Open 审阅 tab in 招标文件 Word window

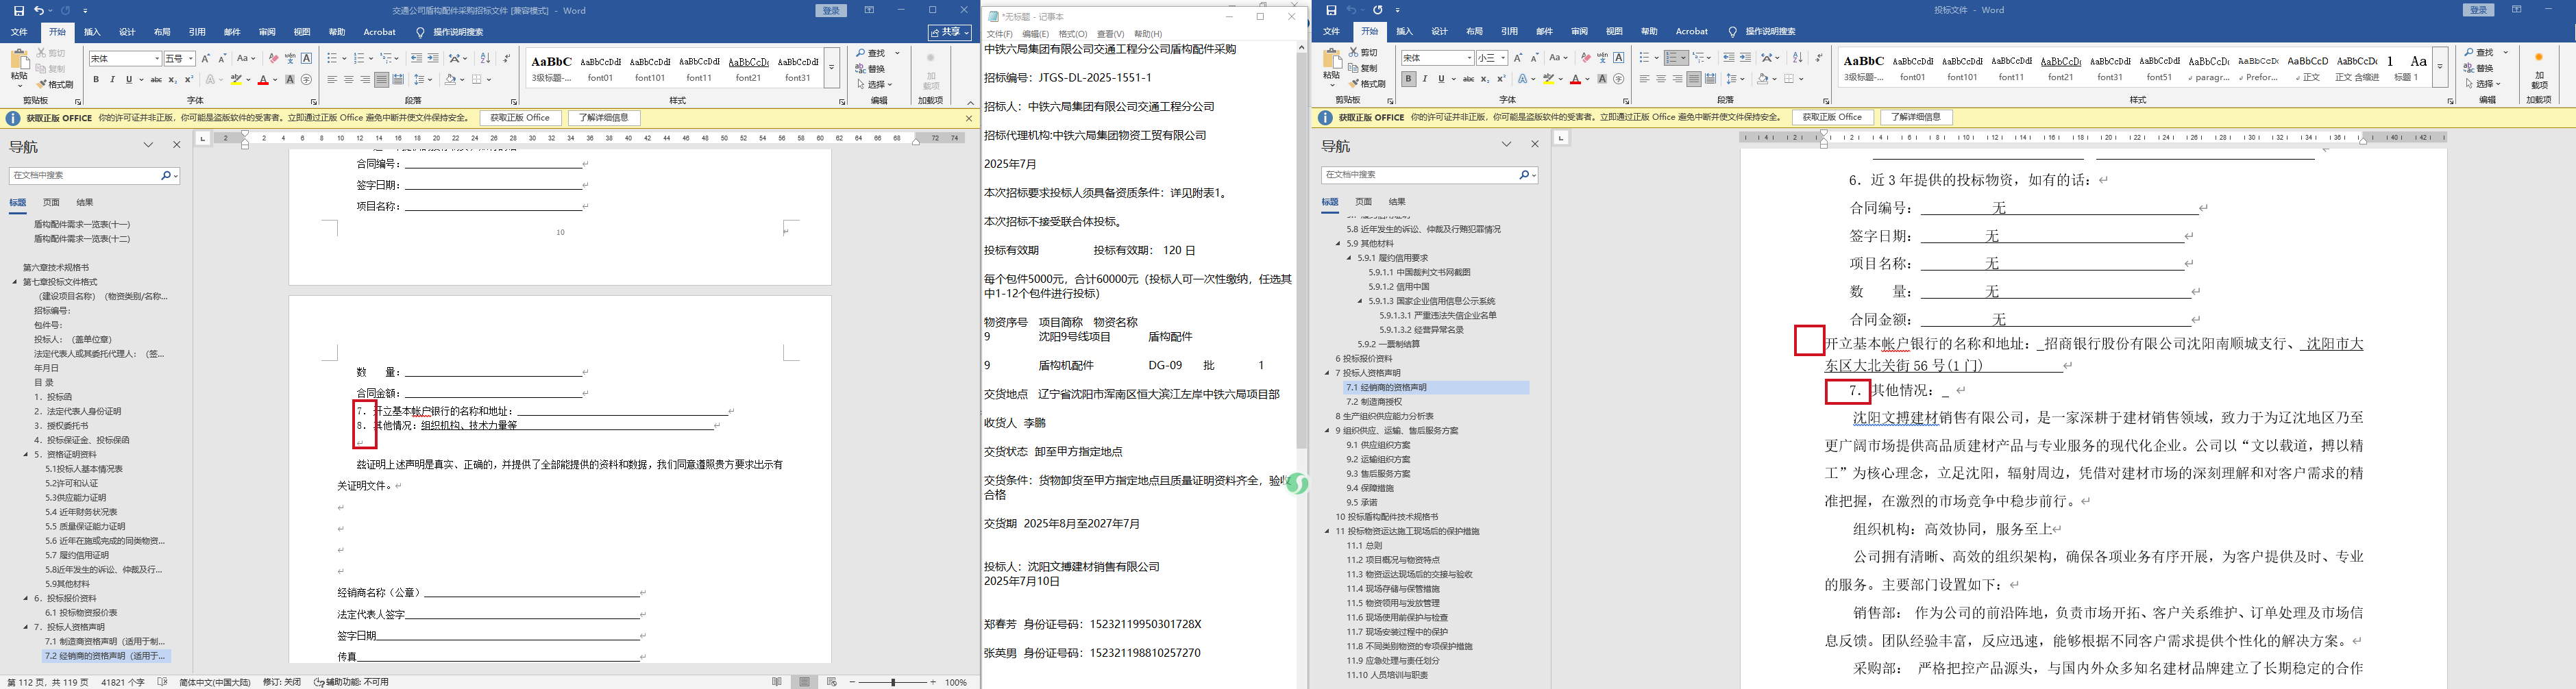(267, 32)
